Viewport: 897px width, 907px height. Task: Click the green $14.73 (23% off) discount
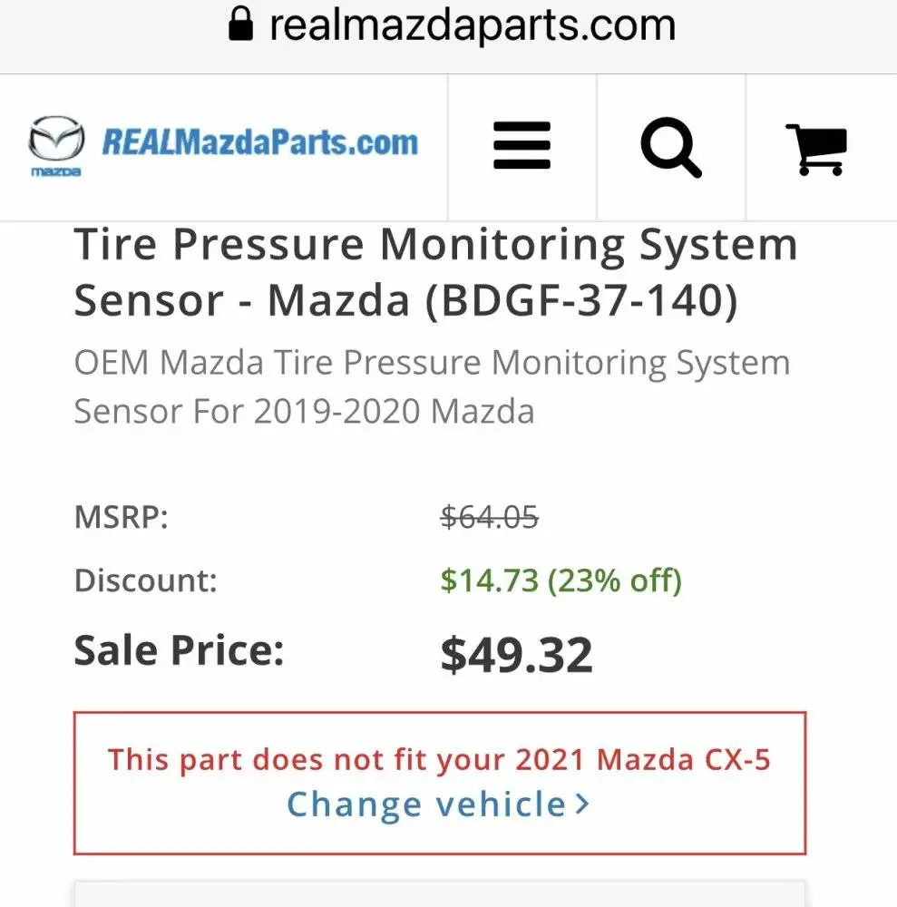point(561,580)
